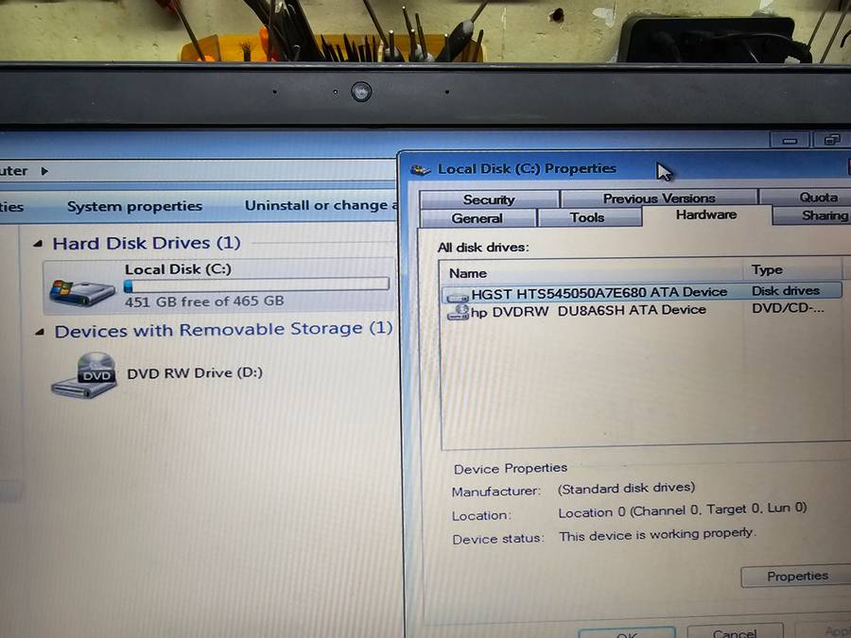The image size is (851, 638).
Task: Open the Previous Versions tab
Action: pos(659,198)
